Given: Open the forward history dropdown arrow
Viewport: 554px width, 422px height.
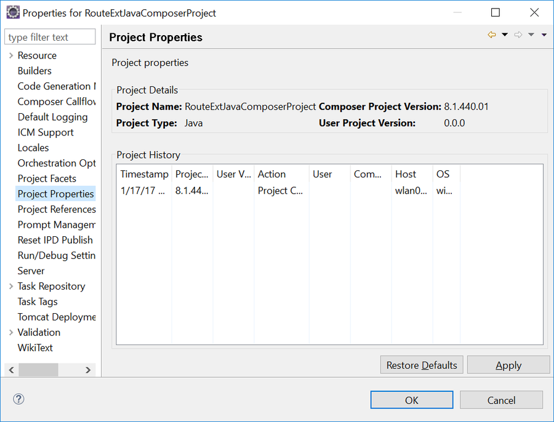Looking at the screenshot, I should 531,34.
